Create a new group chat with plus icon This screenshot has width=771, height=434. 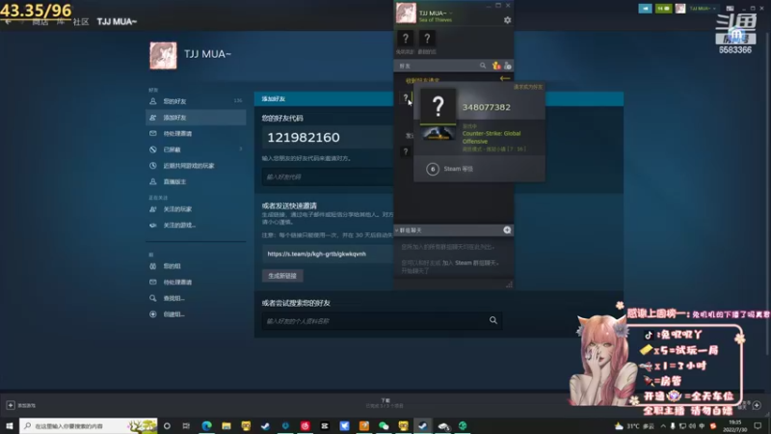tap(507, 230)
